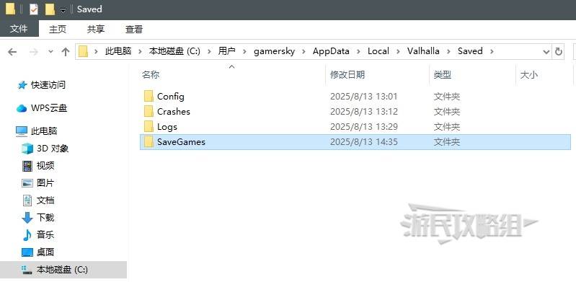Click date 2025/8/13 13:01
576x282 pixels.
pyautogui.click(x=363, y=97)
